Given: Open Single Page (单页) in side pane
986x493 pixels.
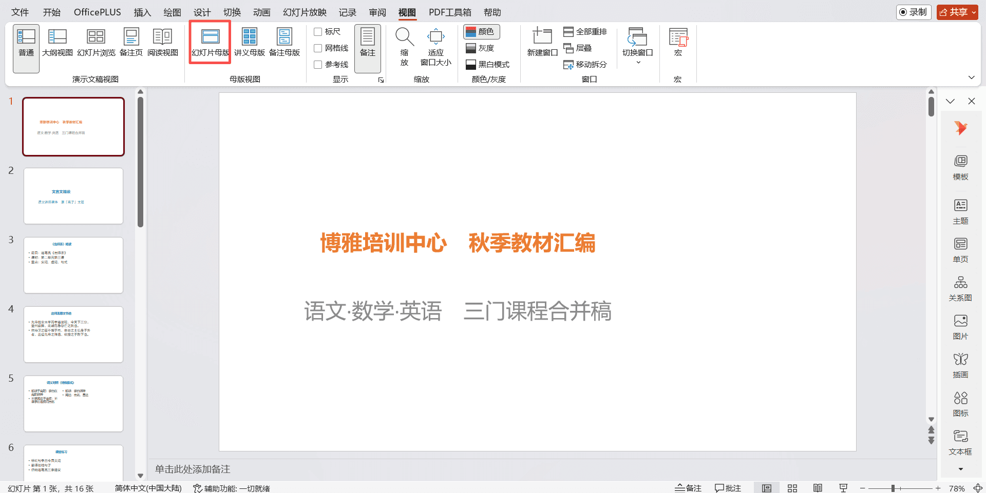Looking at the screenshot, I should coord(960,250).
